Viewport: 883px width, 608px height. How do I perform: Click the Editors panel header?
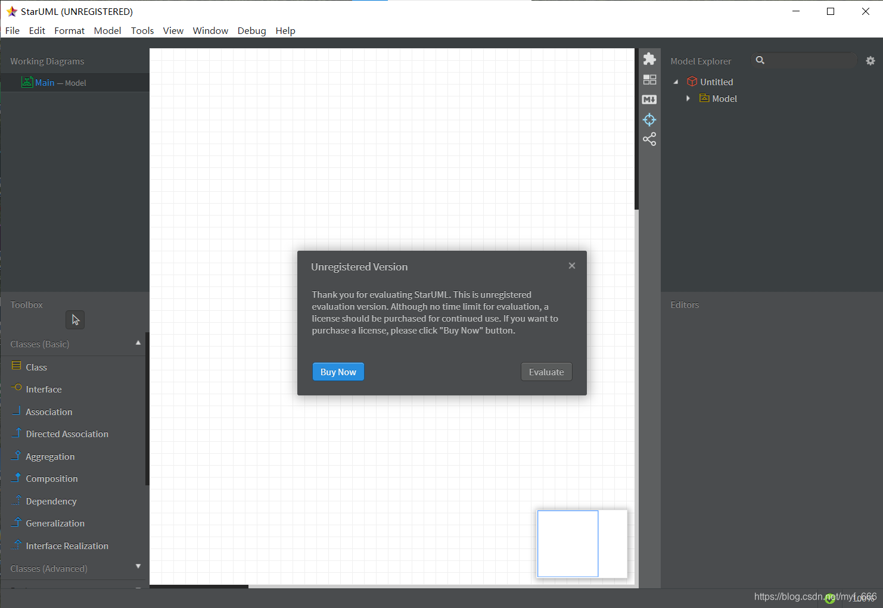(685, 304)
